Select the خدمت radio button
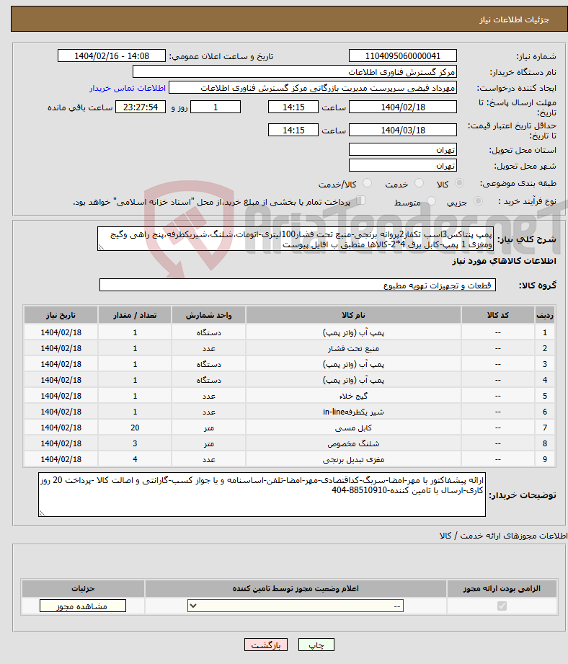 419,183
